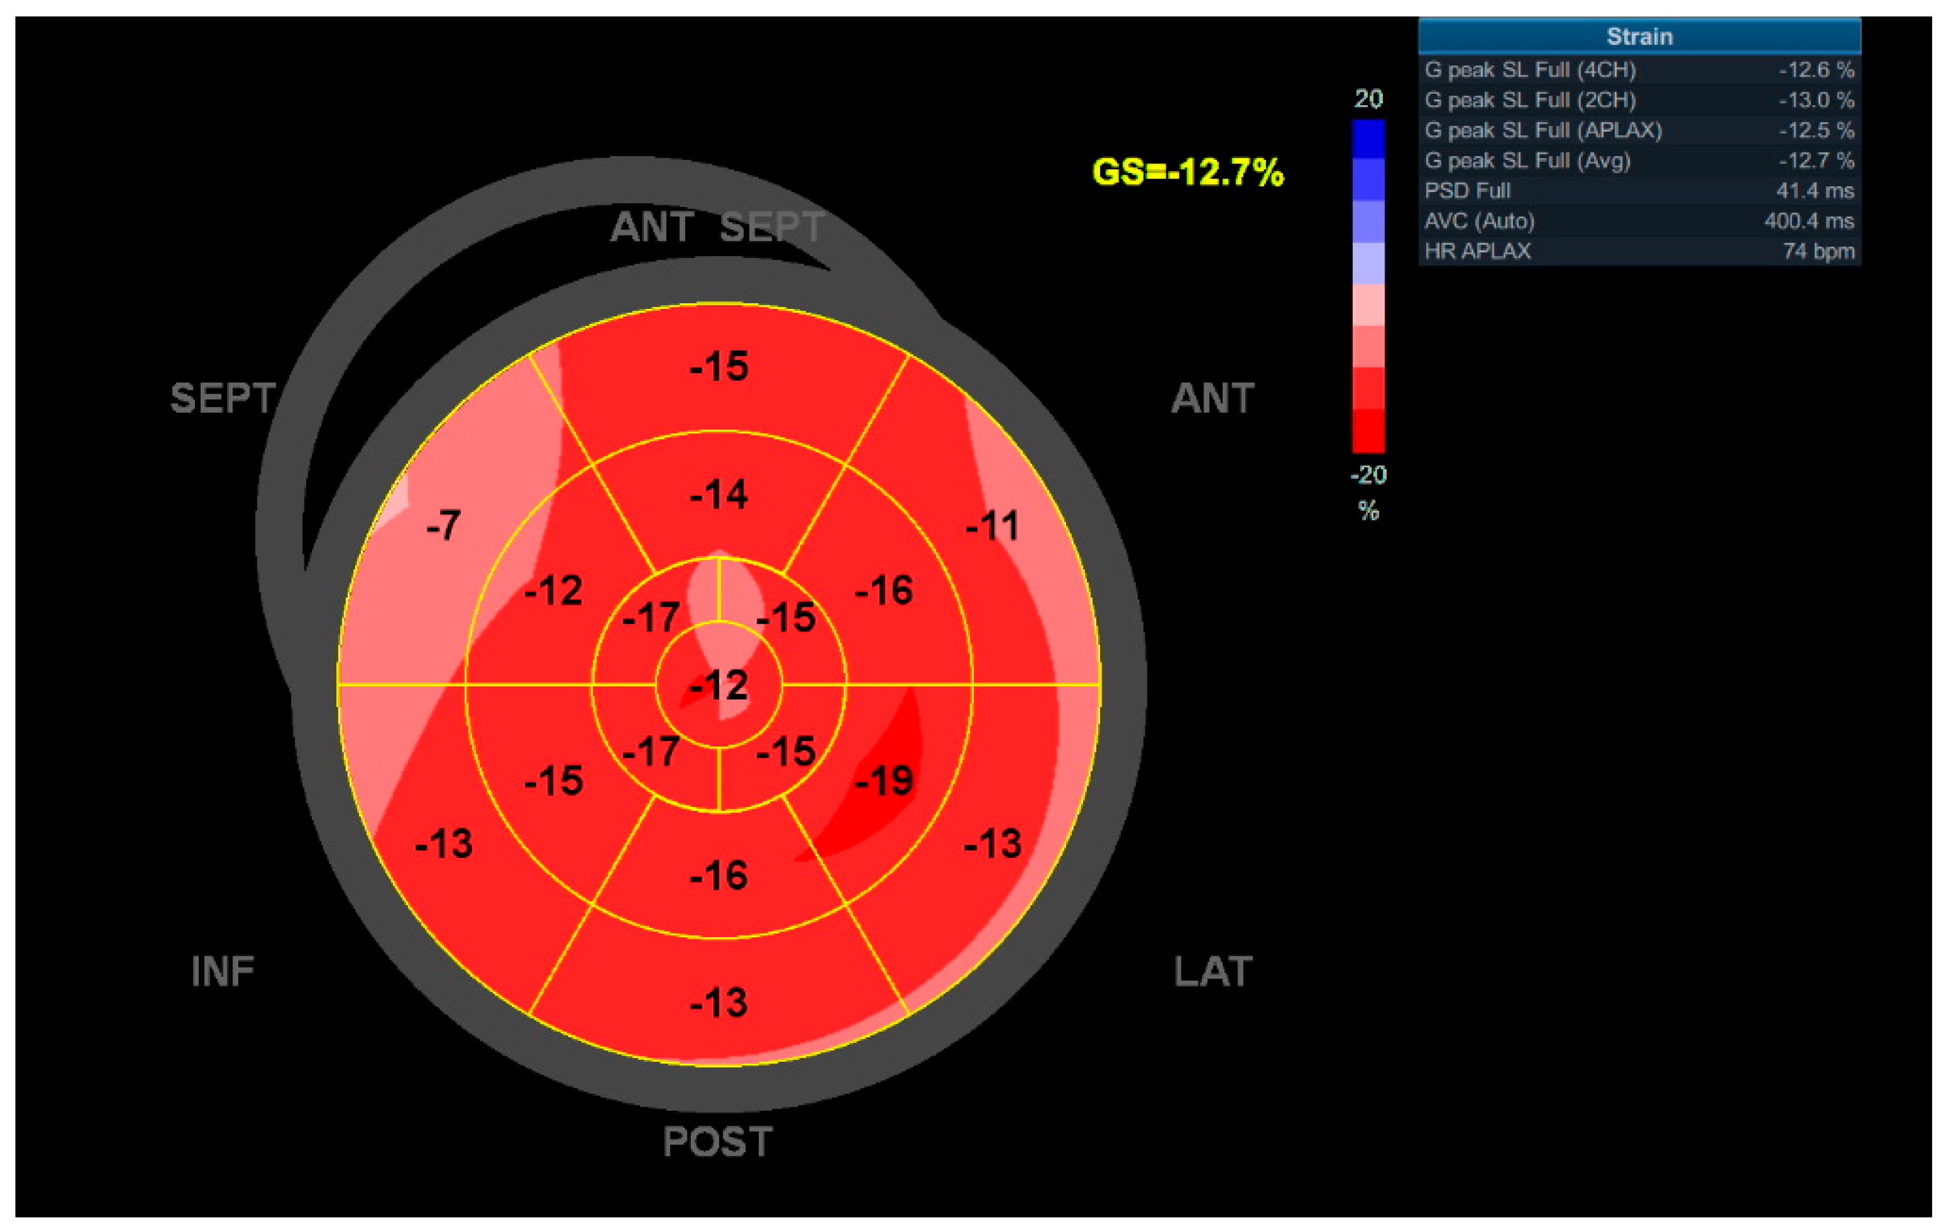The image size is (1947, 1228).
Task: Select G peak SL Full (APLAX) row
Action: click(x=1639, y=130)
